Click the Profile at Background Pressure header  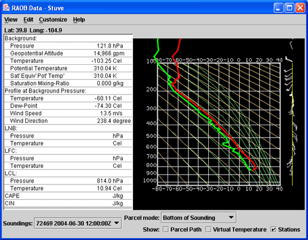(x=46, y=91)
